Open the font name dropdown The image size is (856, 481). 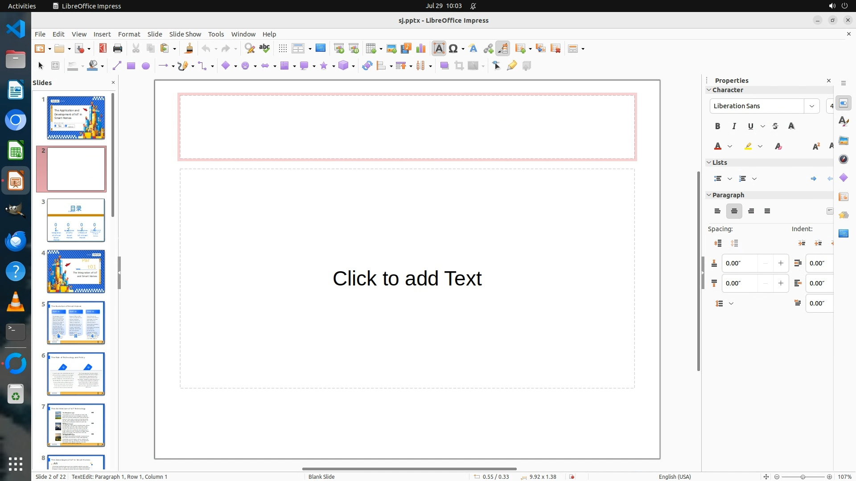pyautogui.click(x=811, y=106)
